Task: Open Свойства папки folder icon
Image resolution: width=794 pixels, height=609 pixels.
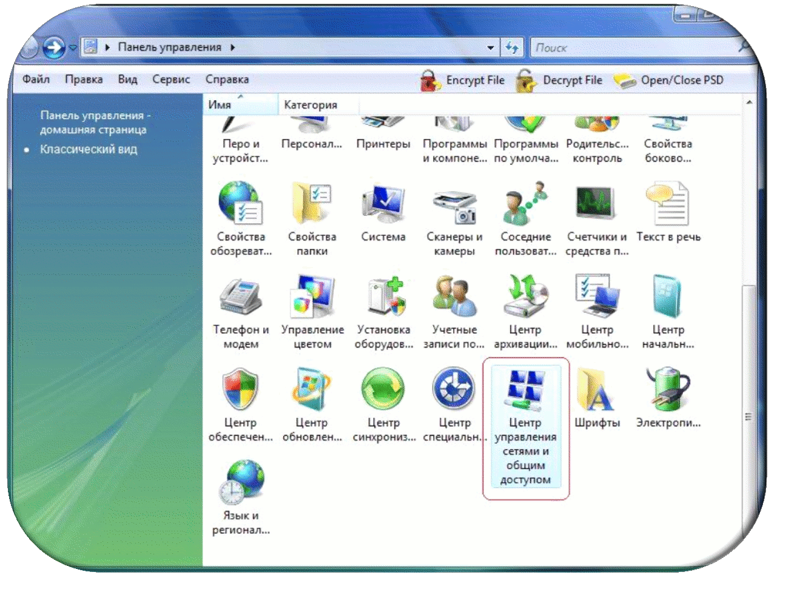Action: pyautogui.click(x=312, y=204)
